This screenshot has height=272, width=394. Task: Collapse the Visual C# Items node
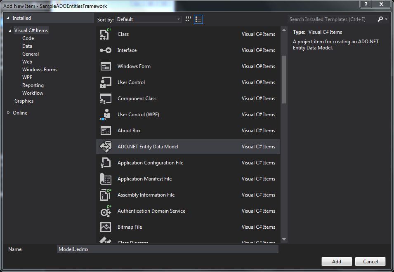tap(10, 30)
